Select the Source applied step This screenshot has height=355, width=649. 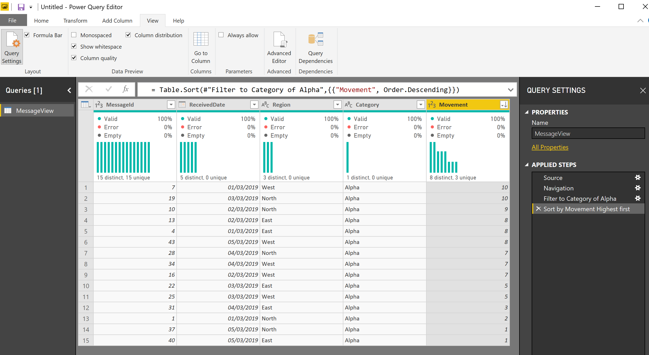click(x=553, y=178)
